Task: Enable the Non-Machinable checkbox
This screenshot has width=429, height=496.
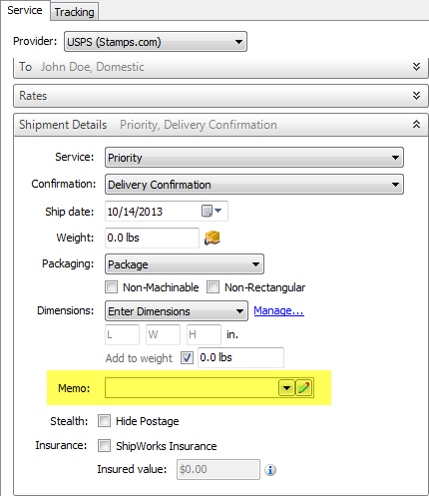Action: coord(111,287)
